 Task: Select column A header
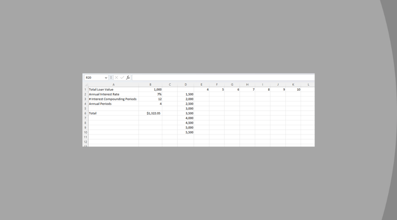(x=113, y=84)
